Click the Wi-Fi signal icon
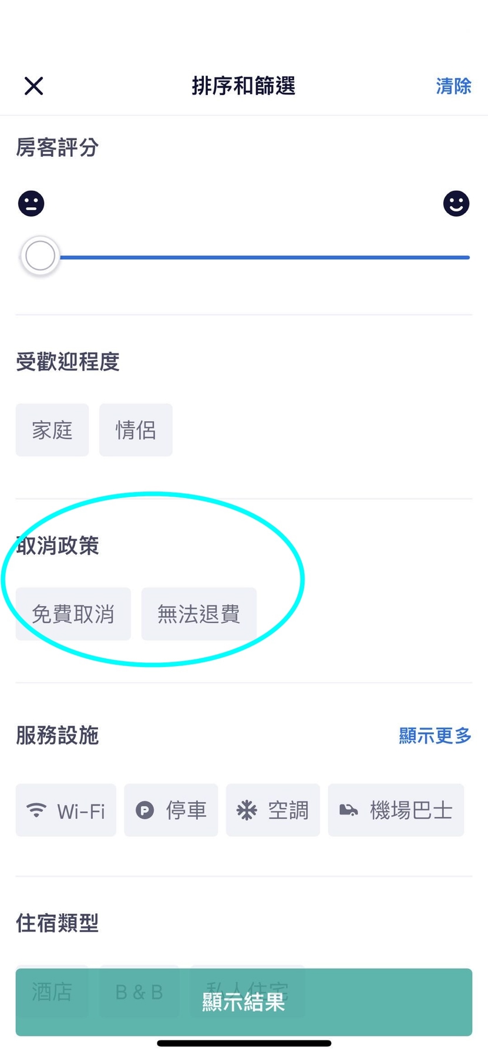The width and height of the screenshot is (488, 1057). click(36, 810)
